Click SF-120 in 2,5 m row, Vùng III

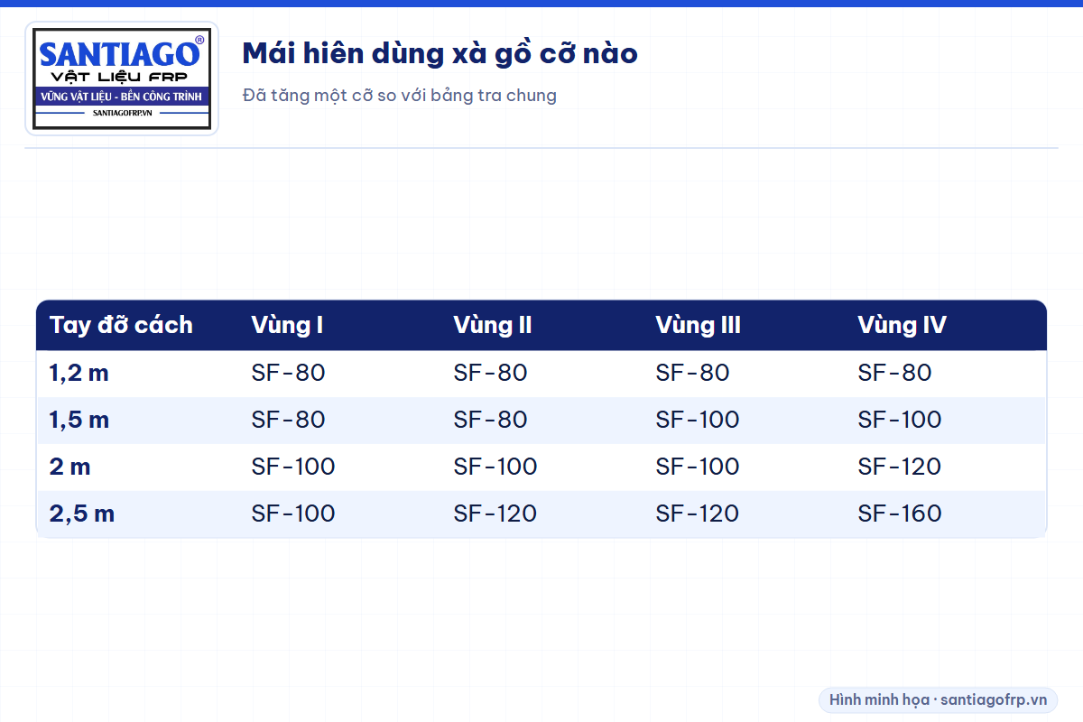(x=698, y=514)
